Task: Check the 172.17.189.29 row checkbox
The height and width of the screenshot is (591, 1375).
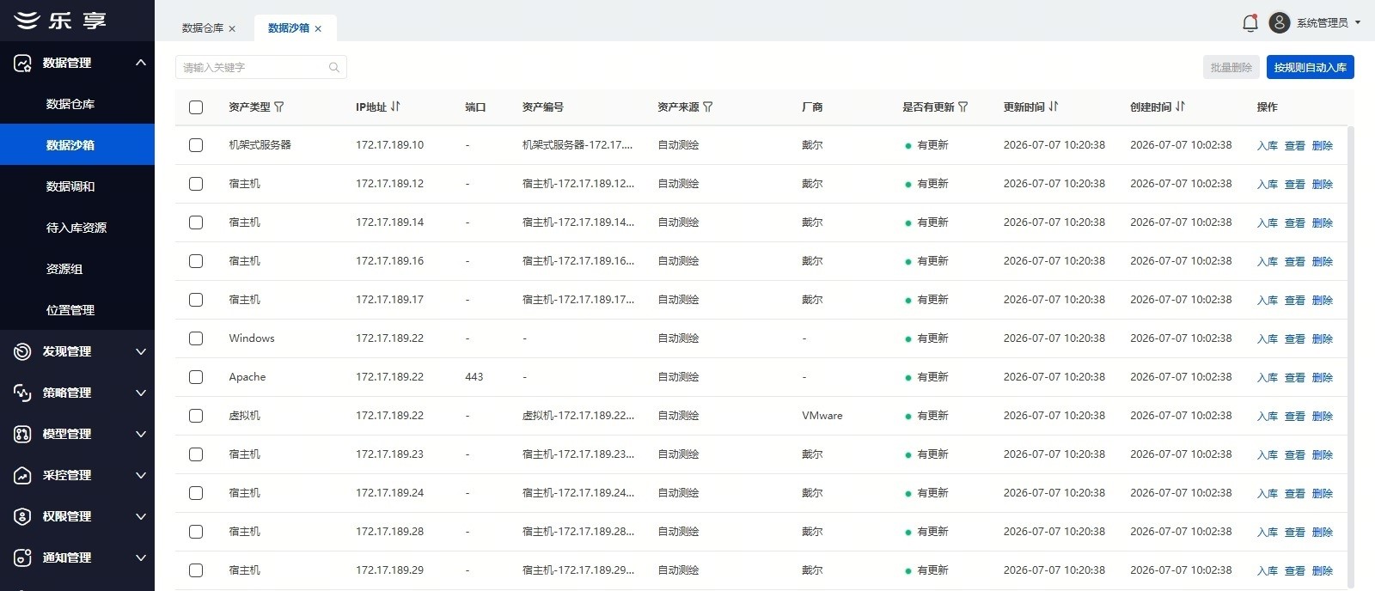Action: point(196,570)
